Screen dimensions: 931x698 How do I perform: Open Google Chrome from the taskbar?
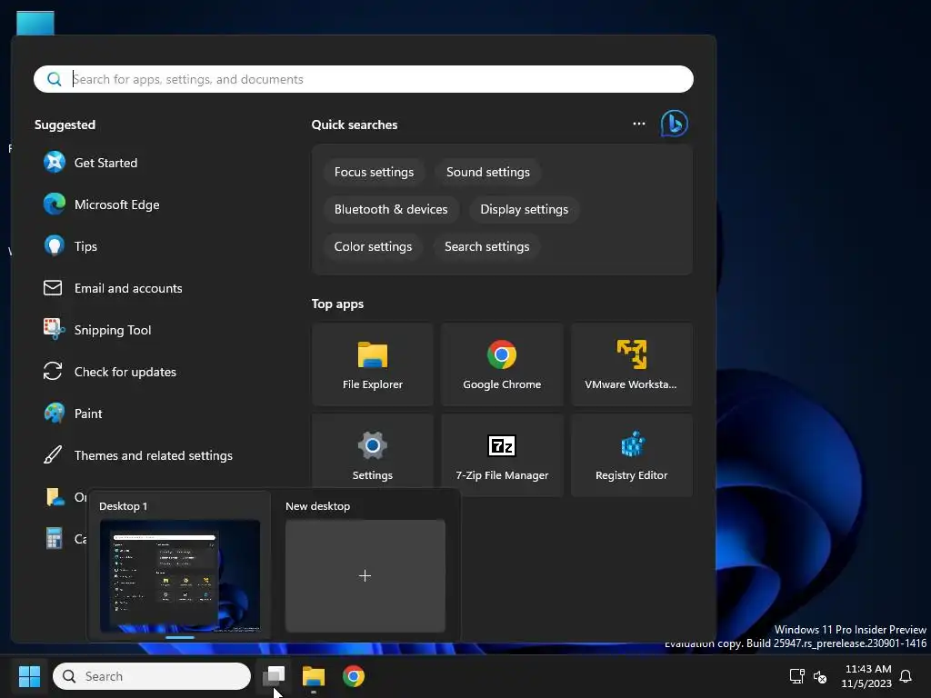[354, 676]
